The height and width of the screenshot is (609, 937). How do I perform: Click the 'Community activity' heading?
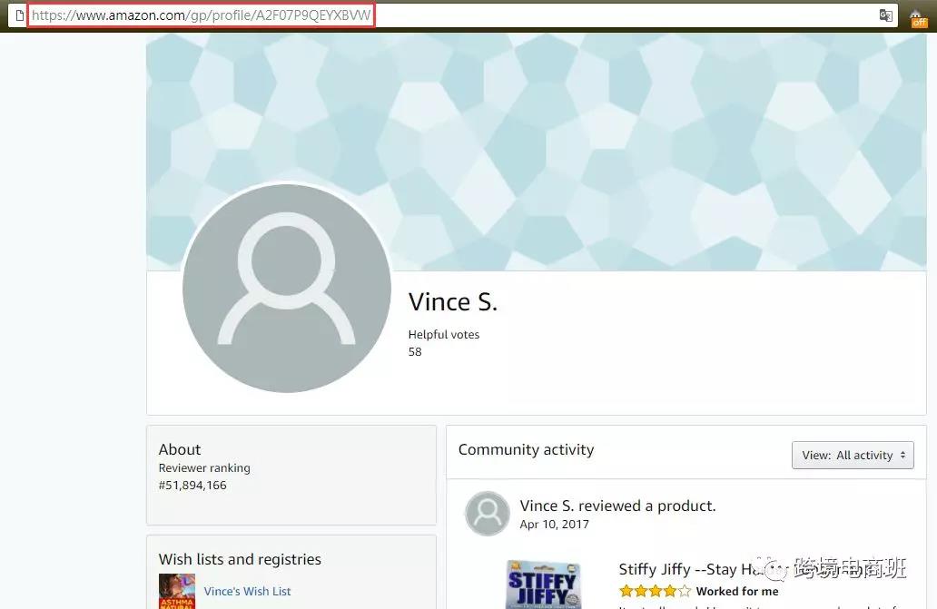click(x=526, y=449)
